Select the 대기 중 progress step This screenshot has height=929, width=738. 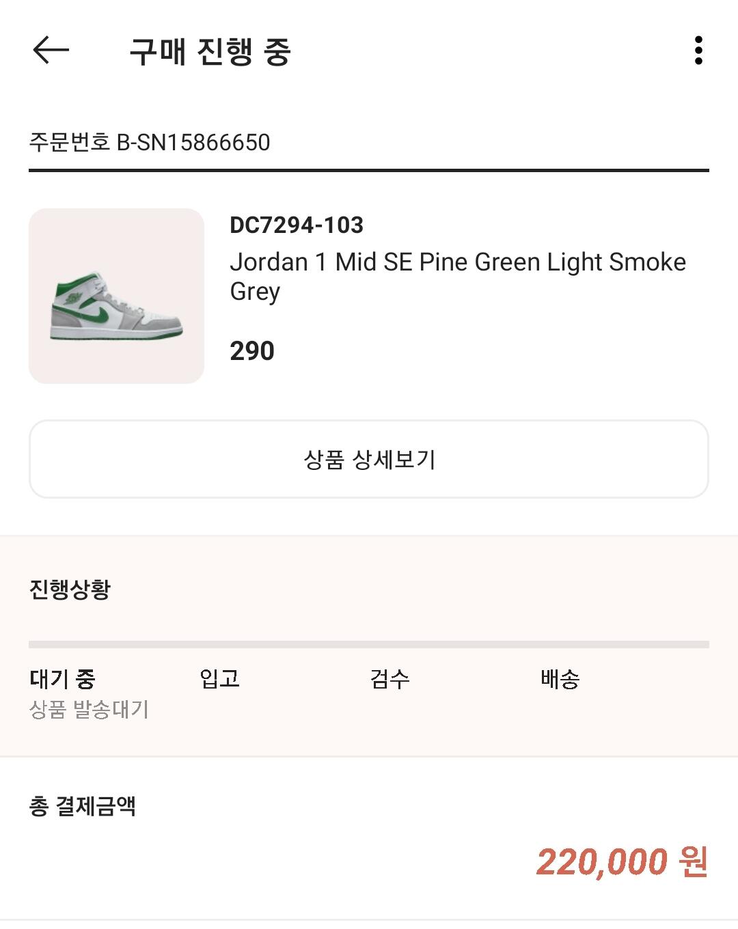coord(62,678)
